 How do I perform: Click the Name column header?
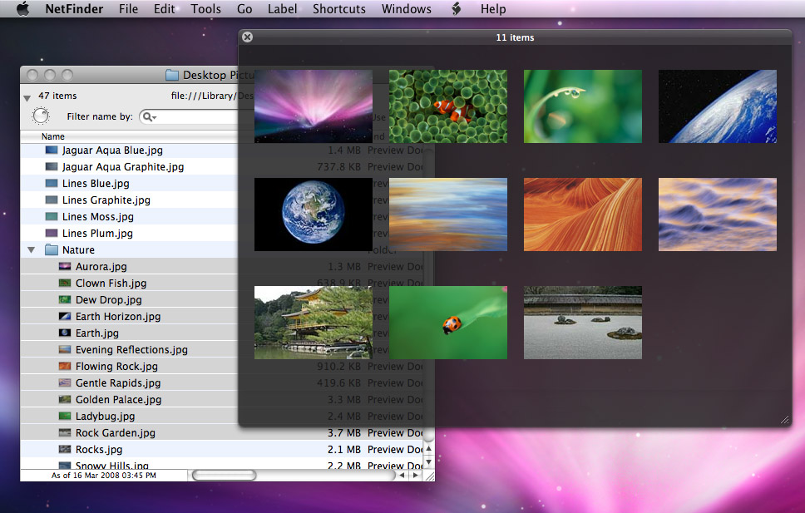click(x=53, y=136)
